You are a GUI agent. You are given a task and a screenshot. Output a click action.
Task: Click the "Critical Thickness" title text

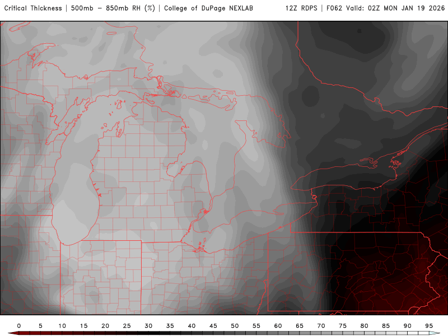(x=33, y=8)
